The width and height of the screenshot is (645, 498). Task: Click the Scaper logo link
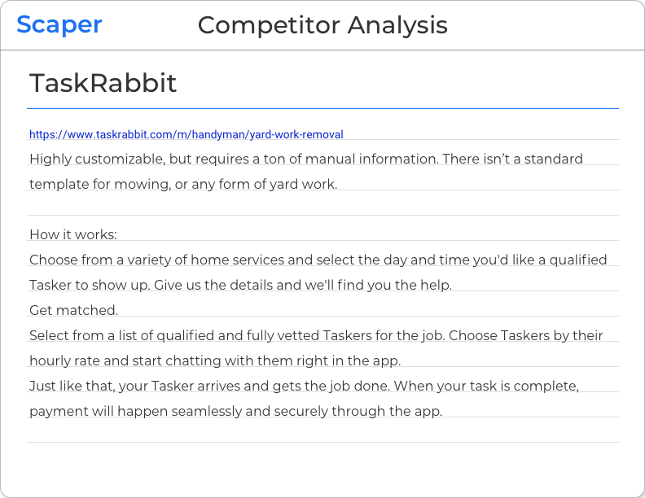click(x=59, y=25)
